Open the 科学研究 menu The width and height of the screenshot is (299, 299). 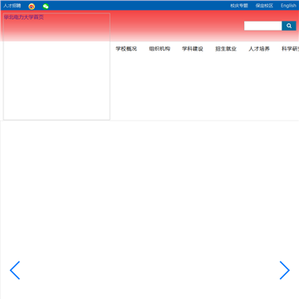point(291,49)
